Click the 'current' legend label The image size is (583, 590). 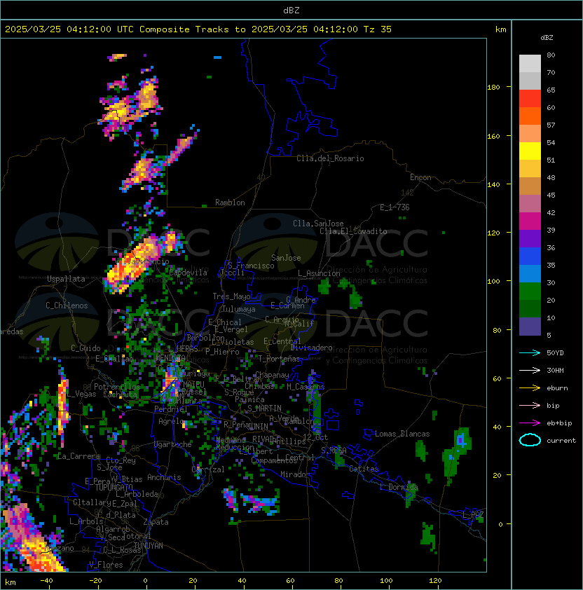click(561, 440)
